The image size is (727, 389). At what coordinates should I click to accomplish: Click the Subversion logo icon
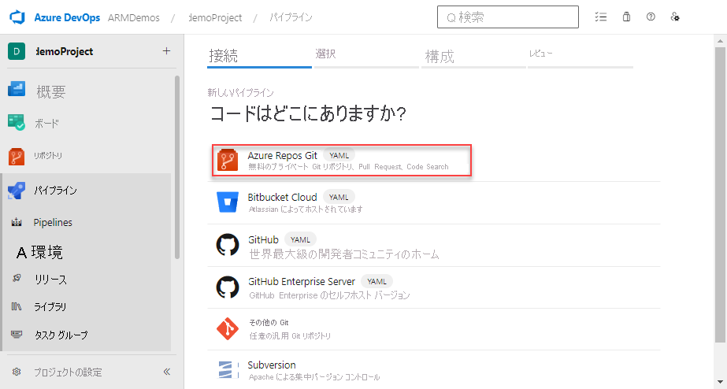click(x=228, y=370)
